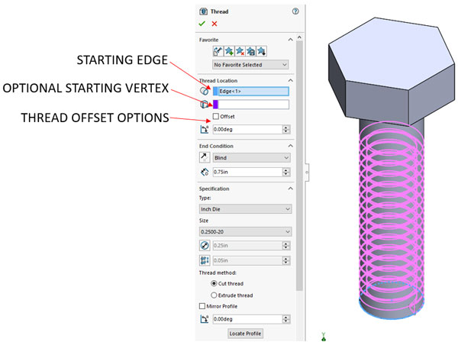Screen dimensions: 458x342
Task: Cancel the thread with the red X
Action: (x=214, y=24)
